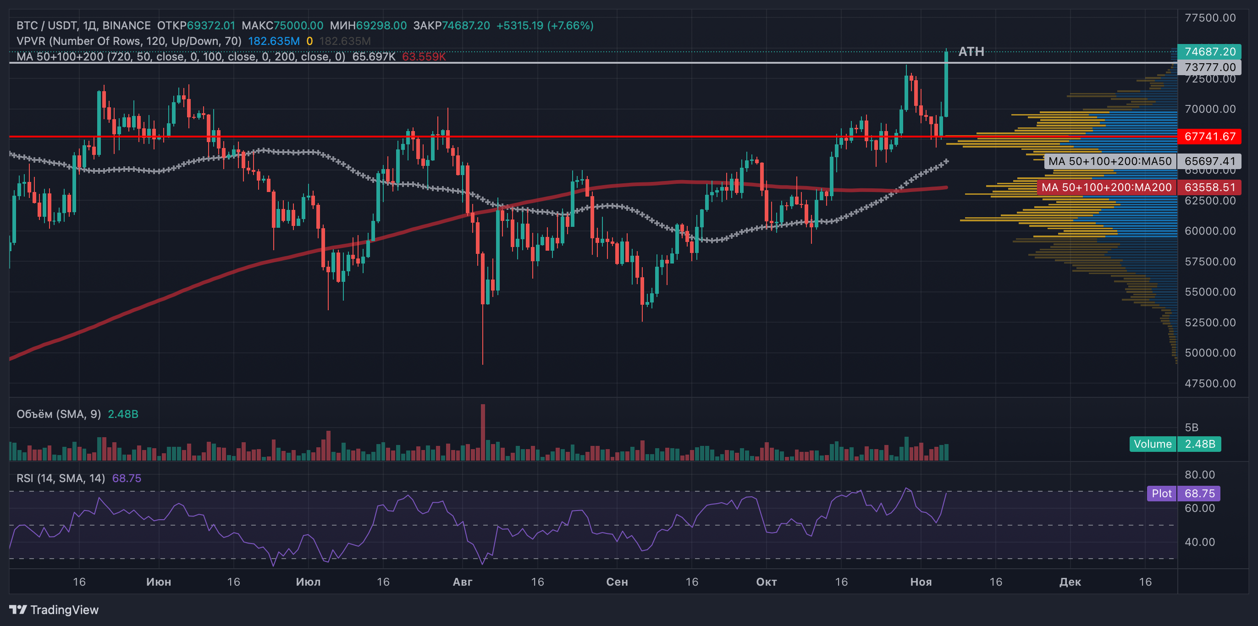Click the 73777.00 horizontal line price label
1258x626 pixels.
click(x=1209, y=67)
